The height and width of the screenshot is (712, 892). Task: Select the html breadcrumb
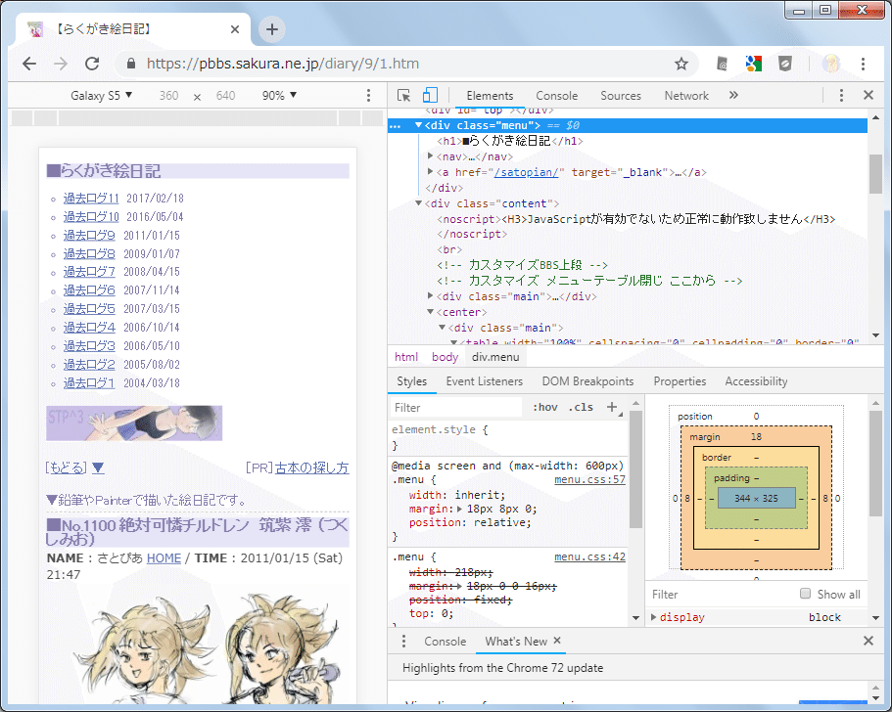pyautogui.click(x=406, y=357)
